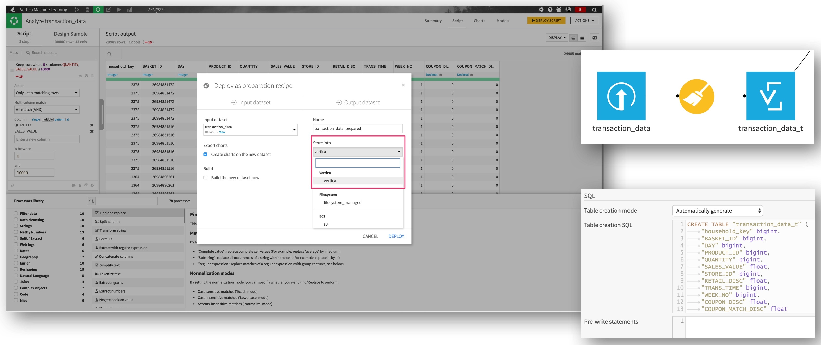
Task: Select the single column mode link
Action: coord(36,120)
